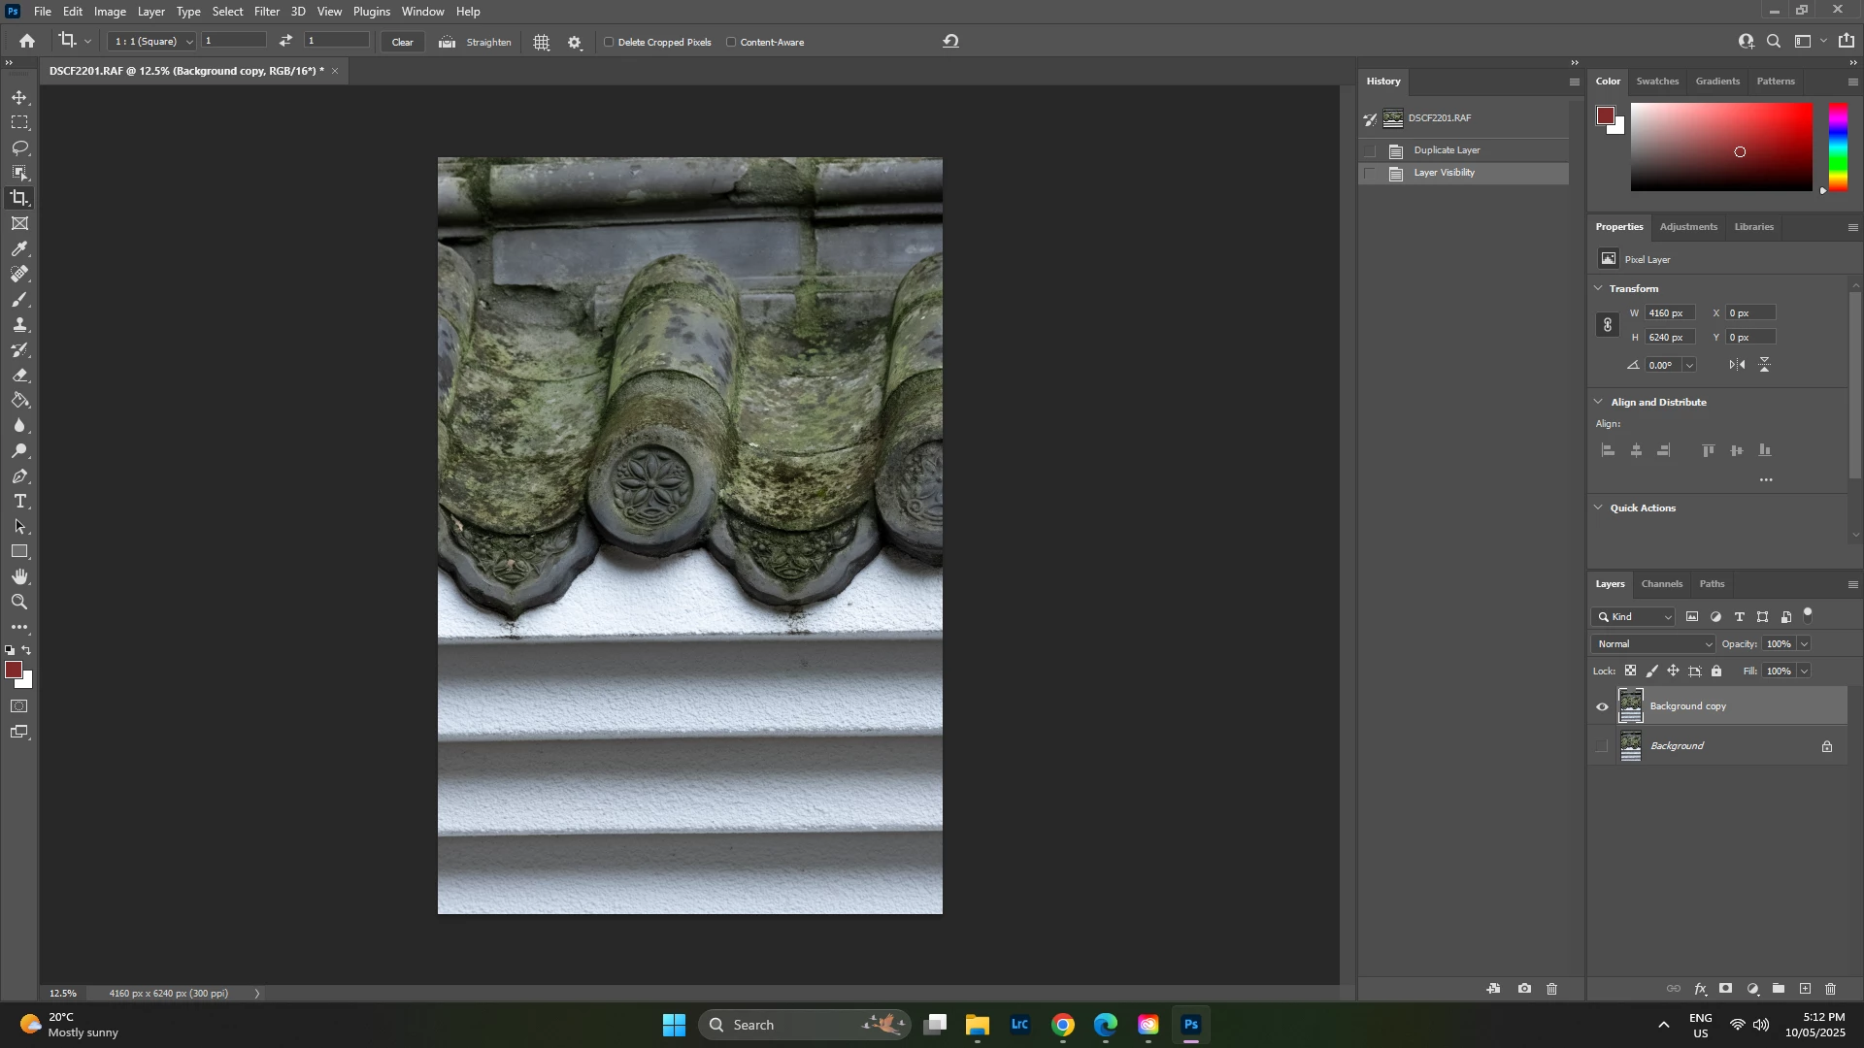Select the Move tool
Viewport: 1864px width, 1048px height.
point(19,98)
